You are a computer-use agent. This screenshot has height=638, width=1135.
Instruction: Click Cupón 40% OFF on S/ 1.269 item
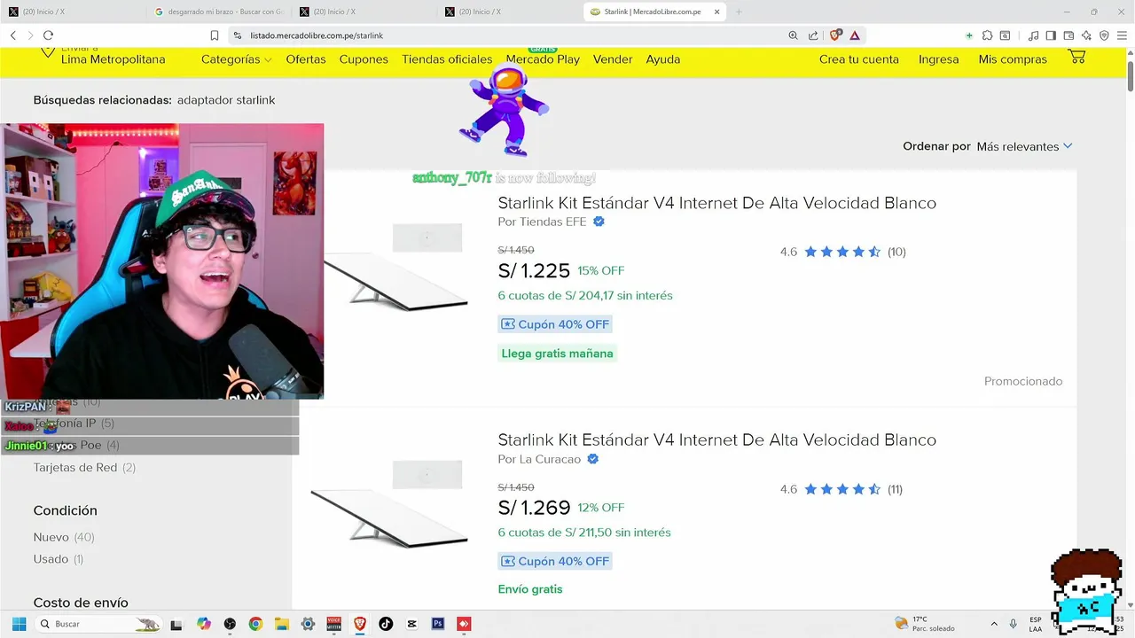(x=555, y=561)
